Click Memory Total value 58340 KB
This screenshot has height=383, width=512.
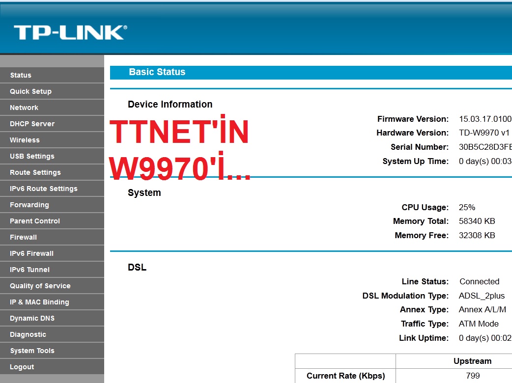pos(477,221)
